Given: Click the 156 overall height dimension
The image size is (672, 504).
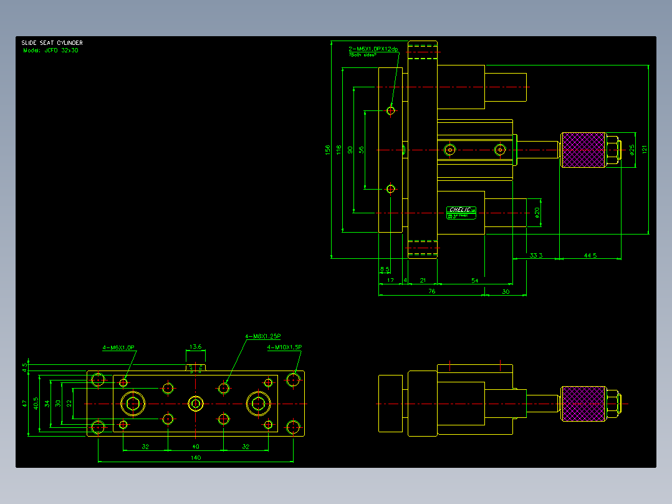Looking at the screenshot, I should pos(328,150).
